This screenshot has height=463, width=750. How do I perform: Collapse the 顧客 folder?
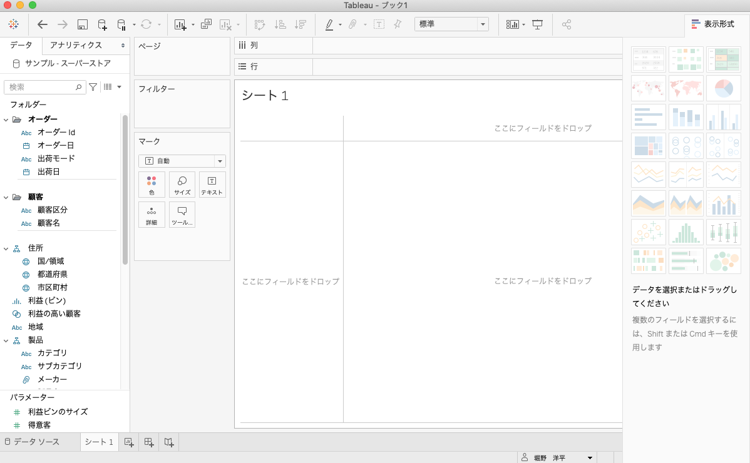tap(6, 197)
